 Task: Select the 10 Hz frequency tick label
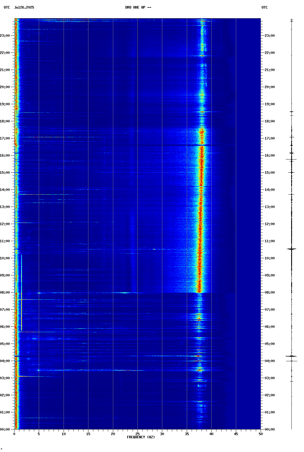pyautogui.click(x=64, y=434)
